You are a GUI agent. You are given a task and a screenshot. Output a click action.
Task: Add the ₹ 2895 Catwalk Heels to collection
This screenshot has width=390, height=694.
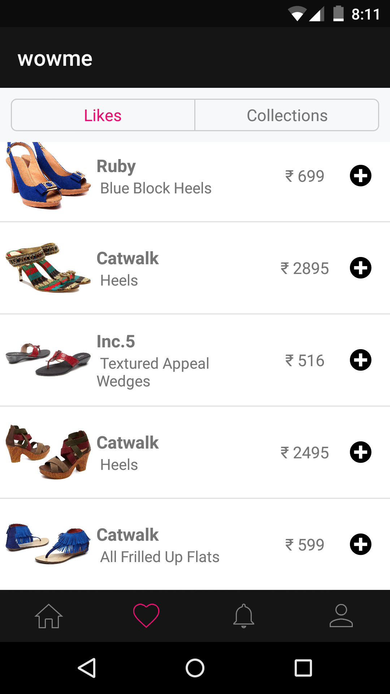click(x=360, y=268)
